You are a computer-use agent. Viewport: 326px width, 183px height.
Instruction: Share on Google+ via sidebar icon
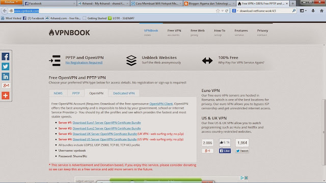point(6,85)
